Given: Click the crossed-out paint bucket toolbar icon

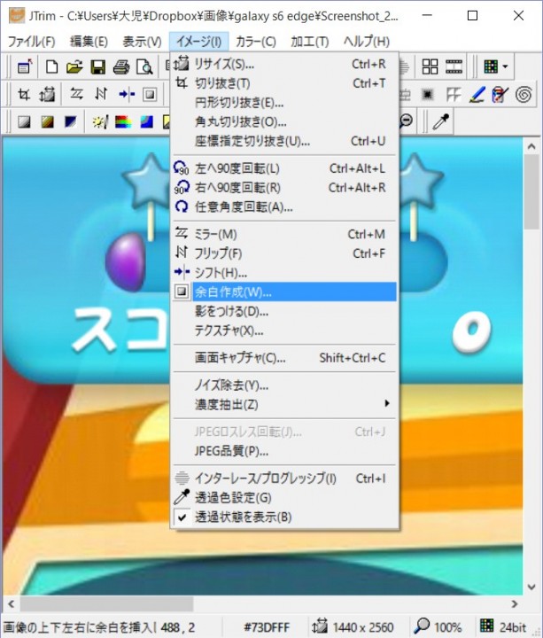Looking at the screenshot, I should point(500,95).
